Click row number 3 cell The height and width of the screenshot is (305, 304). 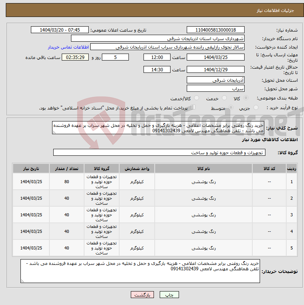tap(292, 215)
